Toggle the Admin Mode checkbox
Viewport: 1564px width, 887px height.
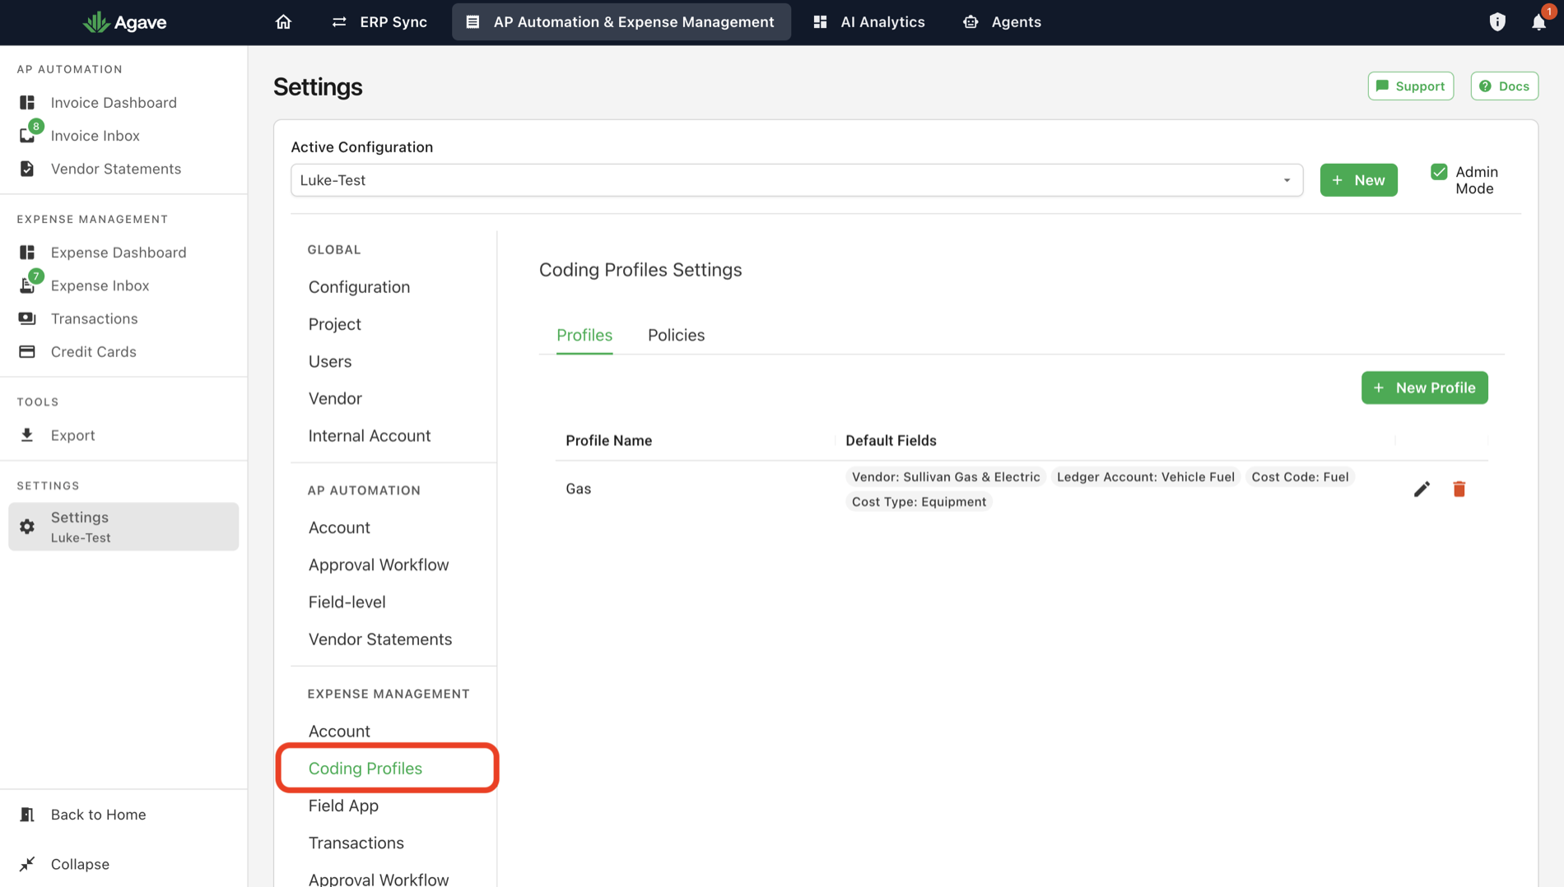1439,172
